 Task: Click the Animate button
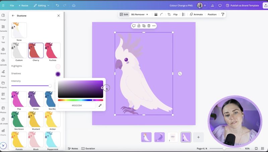[x=196, y=14]
